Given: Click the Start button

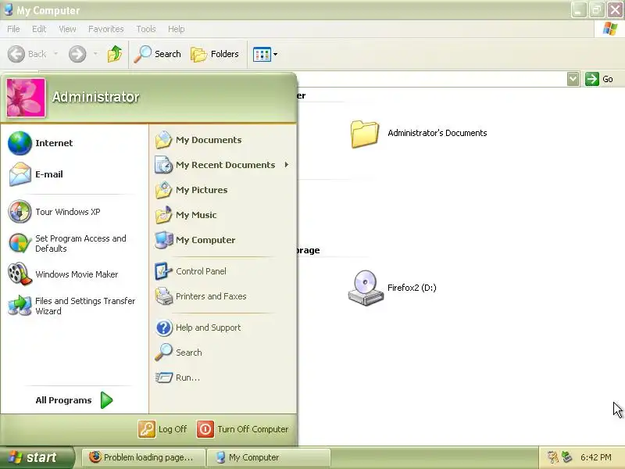Looking at the screenshot, I should click(x=37, y=457).
